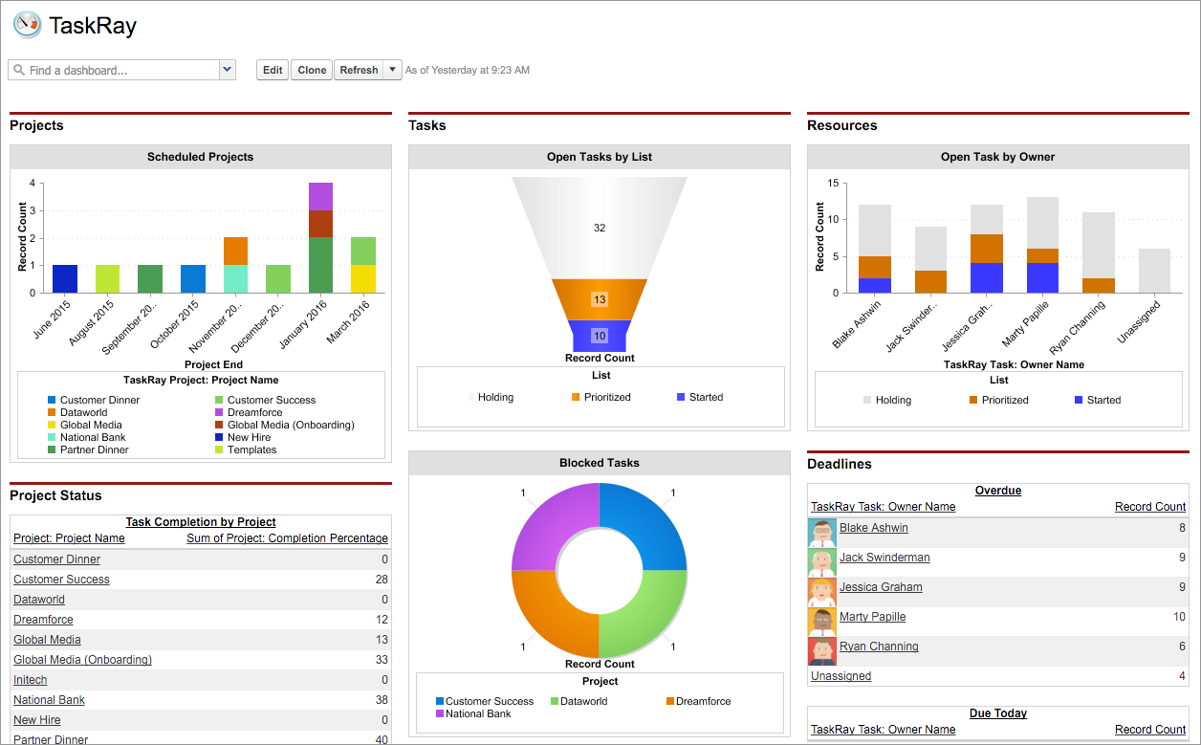Select the Started segment in the Open Tasks funnel

pyautogui.click(x=600, y=334)
